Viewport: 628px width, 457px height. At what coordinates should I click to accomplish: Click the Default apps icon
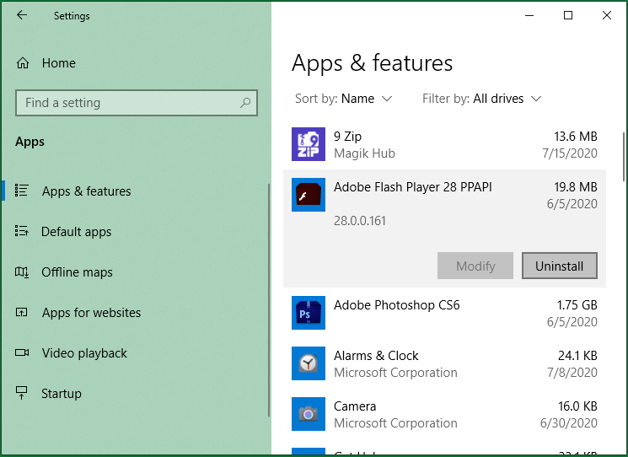[x=22, y=231]
